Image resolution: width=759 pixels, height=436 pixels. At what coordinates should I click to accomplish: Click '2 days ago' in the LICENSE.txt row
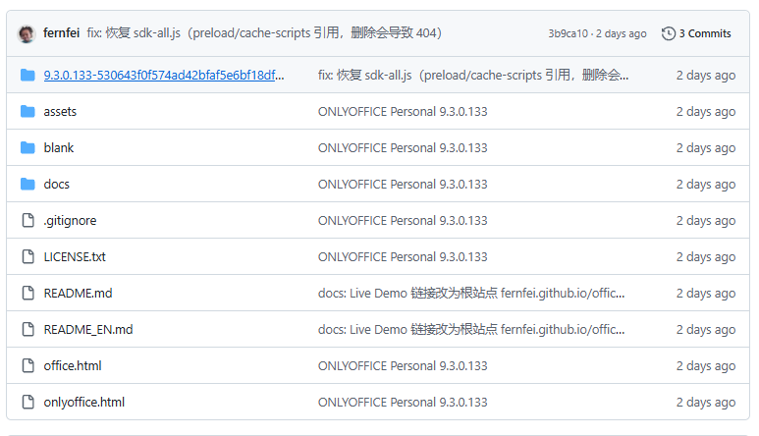pos(706,256)
